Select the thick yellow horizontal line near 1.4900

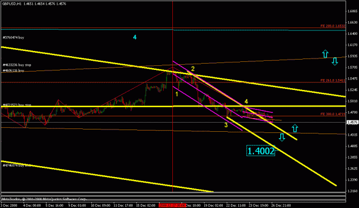(173, 107)
